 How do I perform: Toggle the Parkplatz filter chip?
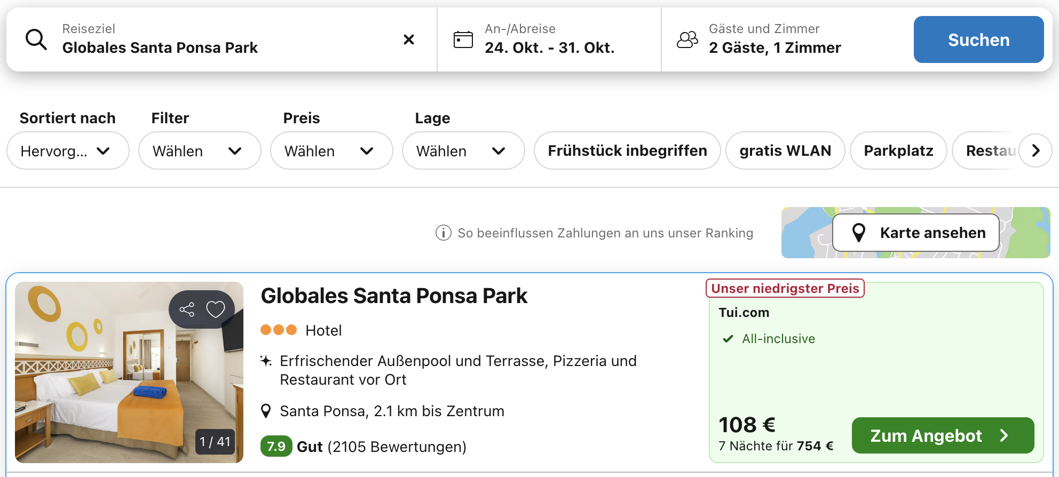click(898, 151)
